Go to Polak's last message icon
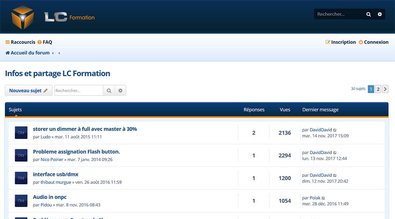Screen dimensions: 395x219 (x=323, y=198)
